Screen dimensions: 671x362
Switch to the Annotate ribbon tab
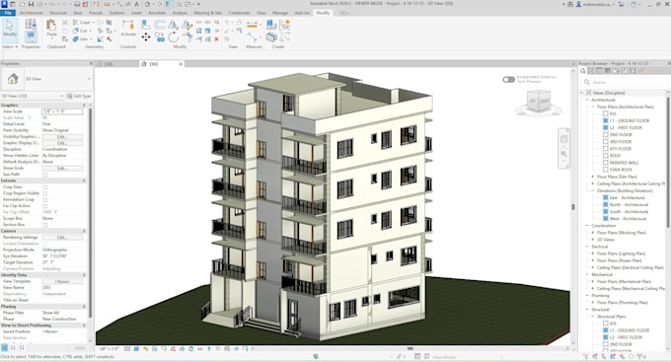point(157,13)
